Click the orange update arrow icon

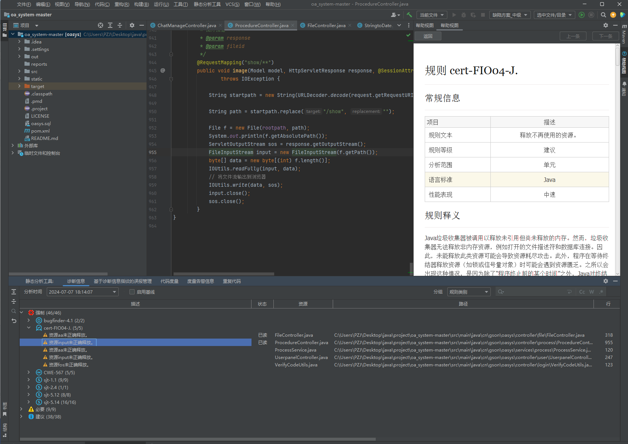tap(613, 15)
